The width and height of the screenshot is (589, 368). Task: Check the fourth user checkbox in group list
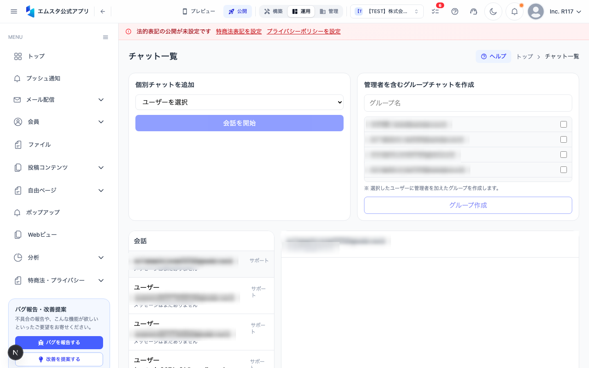coord(564,170)
